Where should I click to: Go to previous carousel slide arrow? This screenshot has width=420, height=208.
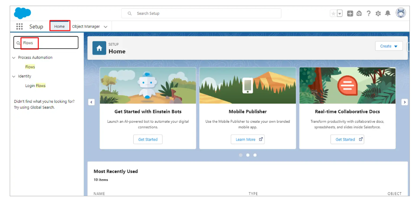[91, 102]
